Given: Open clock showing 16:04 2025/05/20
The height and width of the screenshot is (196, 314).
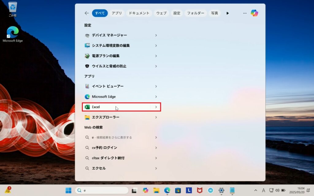Looking at the screenshot, I should tap(297, 190).
